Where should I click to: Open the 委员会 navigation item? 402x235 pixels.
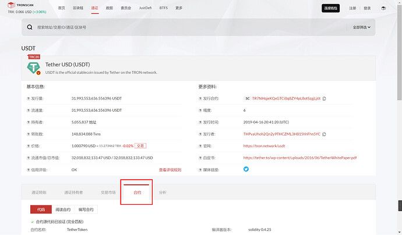(126, 8)
